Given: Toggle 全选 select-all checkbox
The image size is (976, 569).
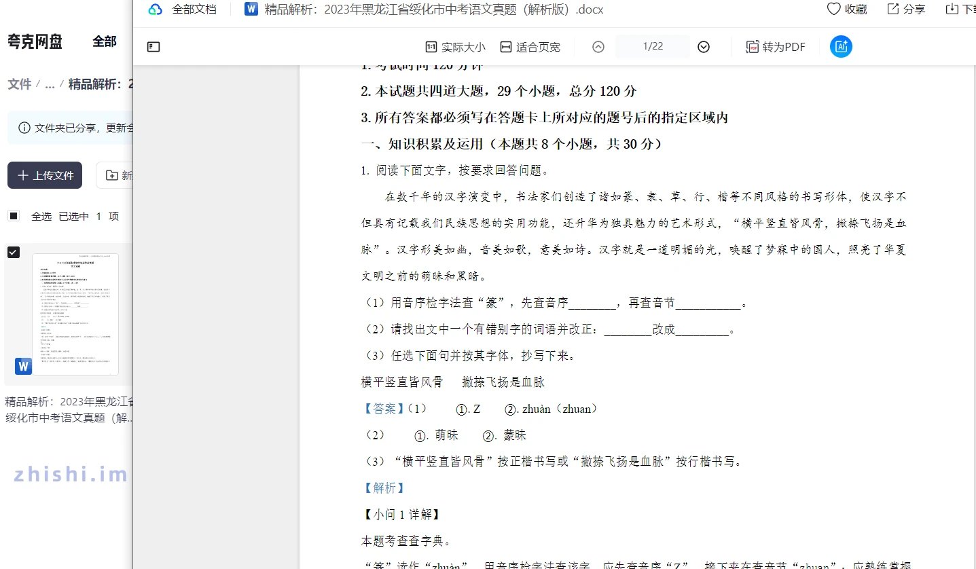Looking at the screenshot, I should (14, 216).
